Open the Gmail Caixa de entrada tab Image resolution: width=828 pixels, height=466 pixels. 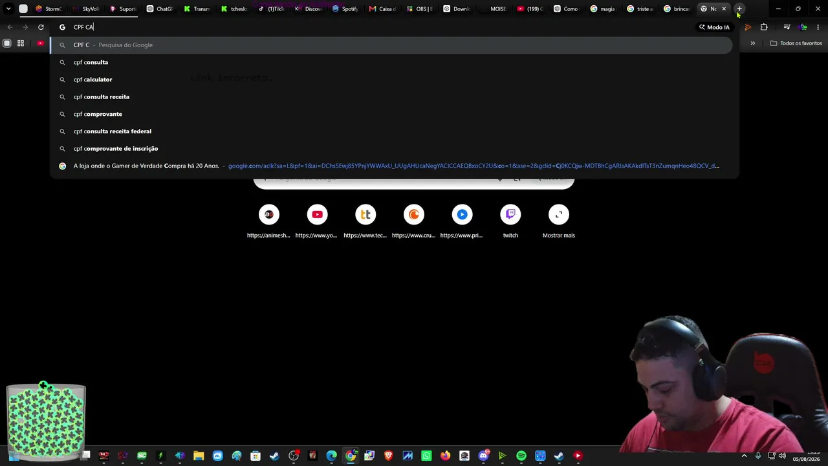[x=382, y=9]
